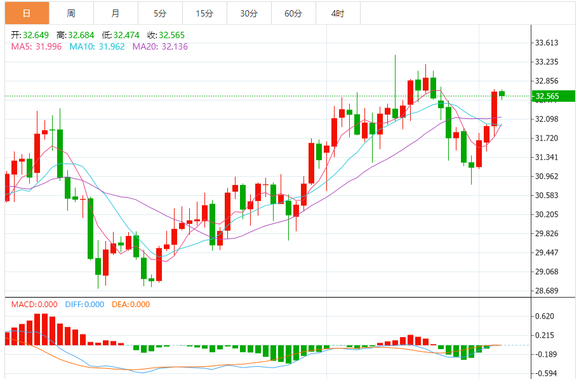Image resolution: width=579 pixels, height=379 pixels.
Task: Click the closing price value 32.565
Action: [x=171, y=35]
